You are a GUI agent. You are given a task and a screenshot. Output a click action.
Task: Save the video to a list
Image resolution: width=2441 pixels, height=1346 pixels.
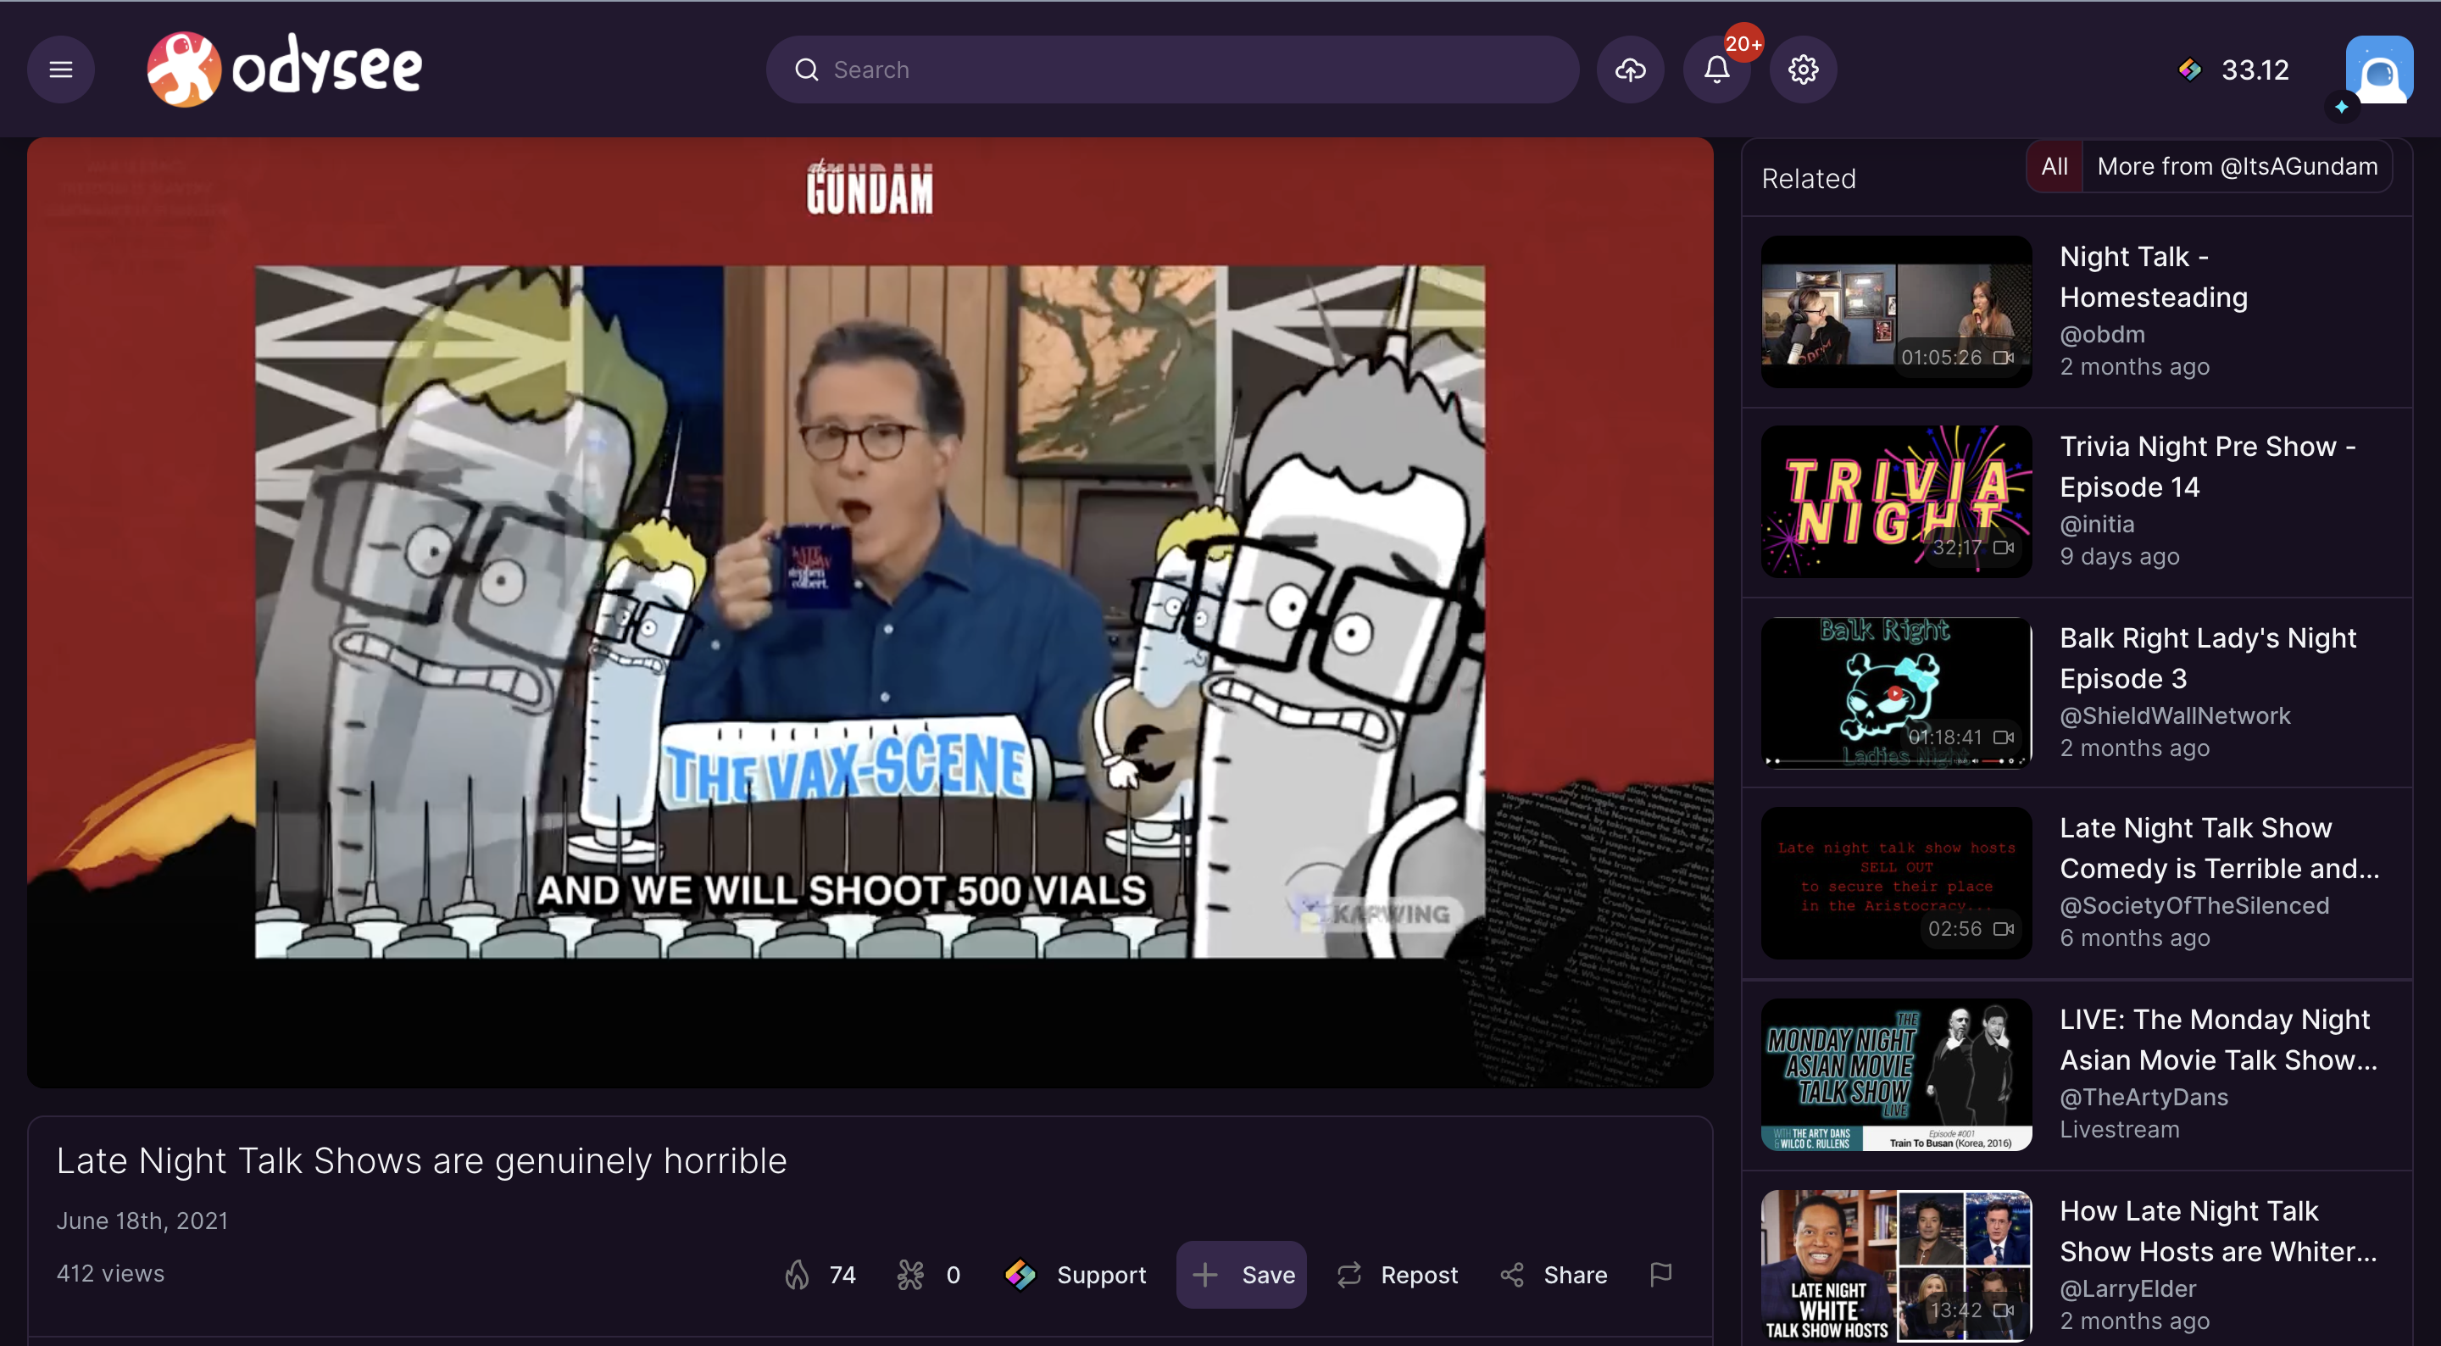(x=1242, y=1275)
